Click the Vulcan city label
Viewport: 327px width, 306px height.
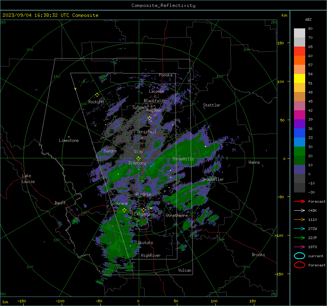tap(185, 270)
